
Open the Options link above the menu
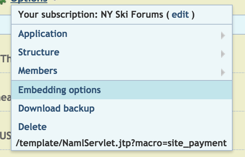tap(29, 1)
